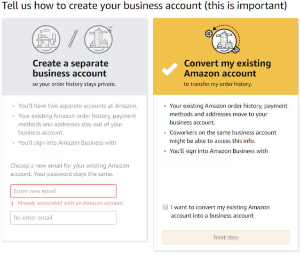Viewport: 300px width, 255px height.
Task: Click the white checkmark on the yellow card
Action: click(x=169, y=69)
